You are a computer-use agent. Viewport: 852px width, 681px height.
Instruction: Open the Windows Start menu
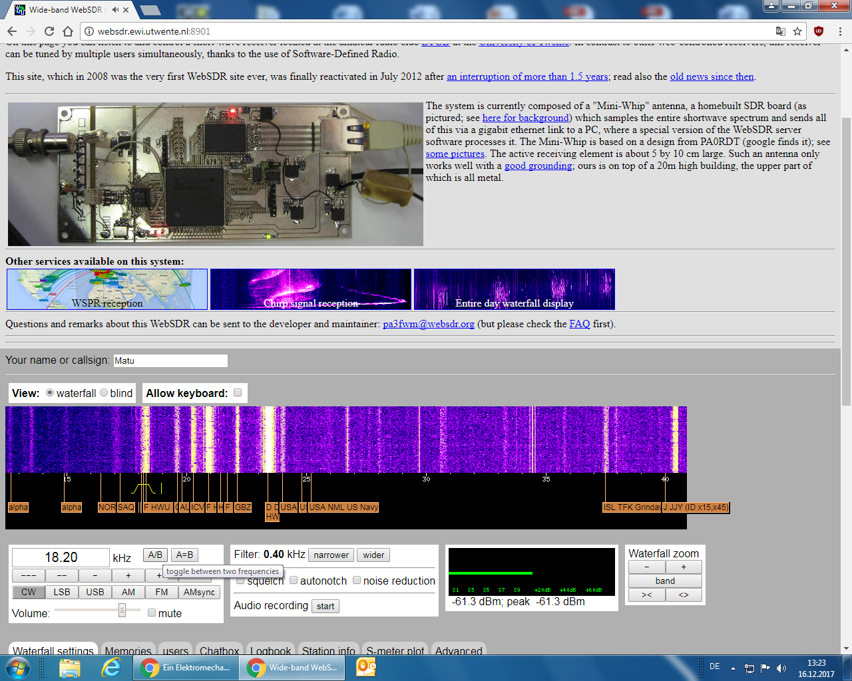(18, 667)
